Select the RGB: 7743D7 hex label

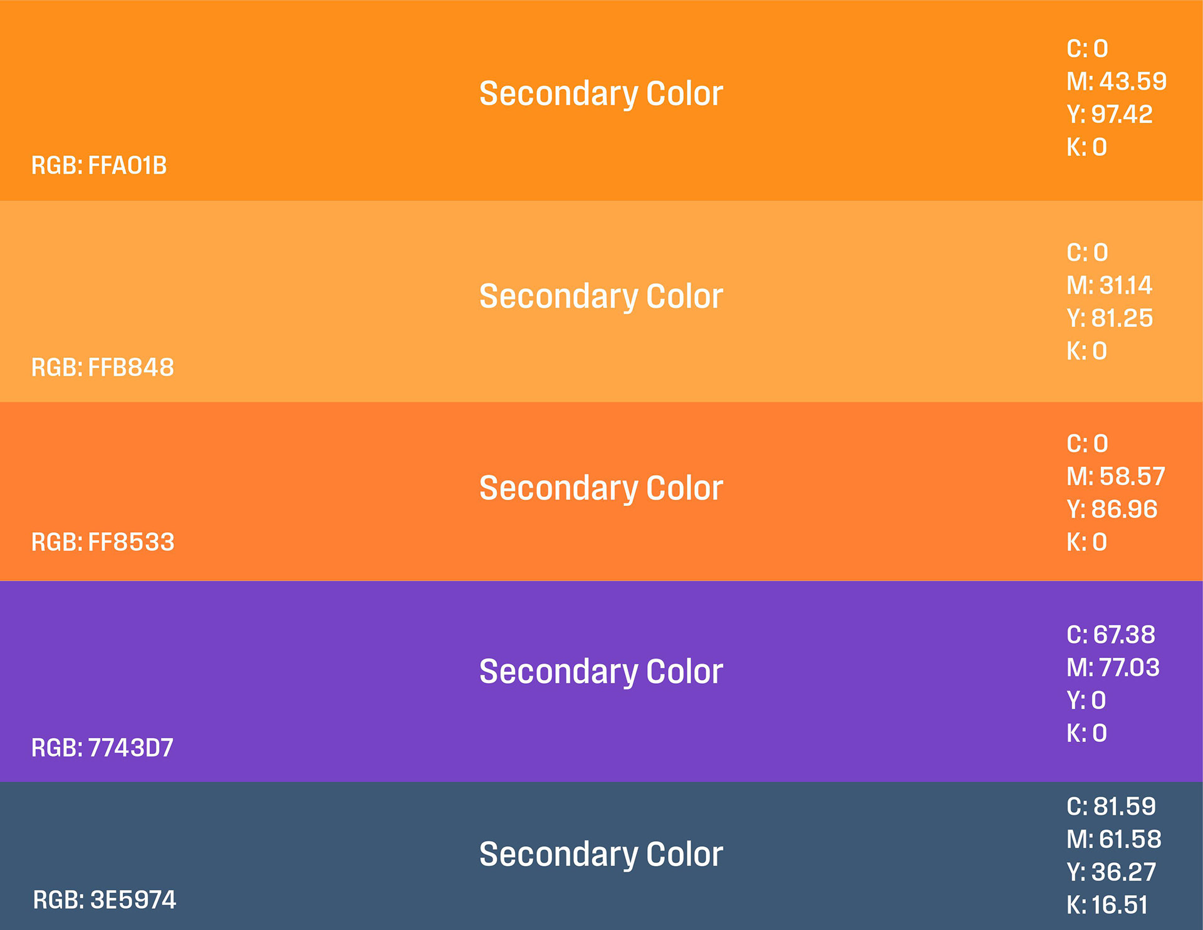[x=102, y=748]
